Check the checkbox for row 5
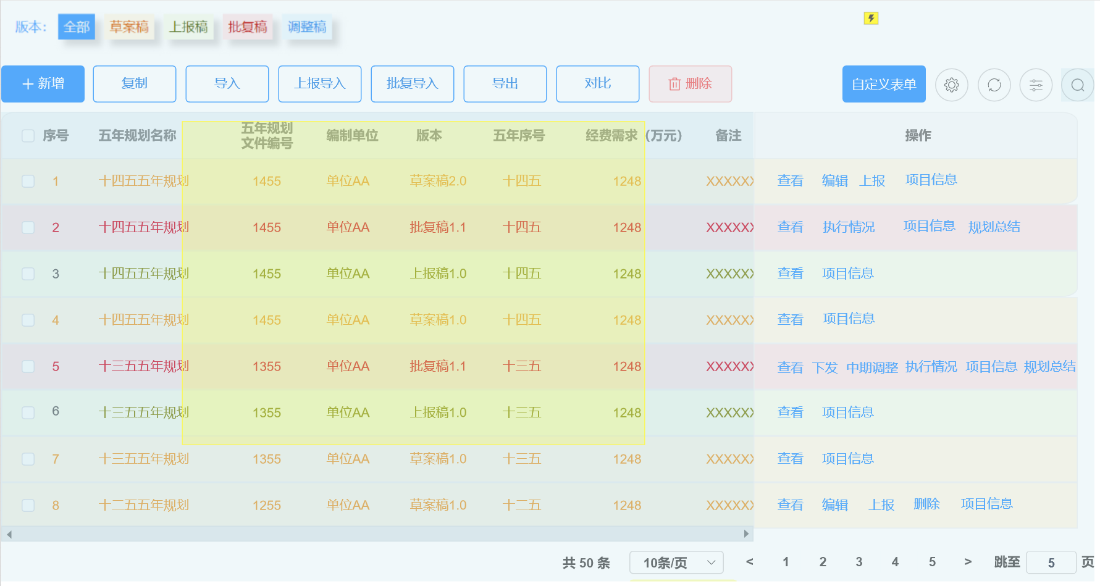Screen dimensions: 1100x586 [x=28, y=366]
